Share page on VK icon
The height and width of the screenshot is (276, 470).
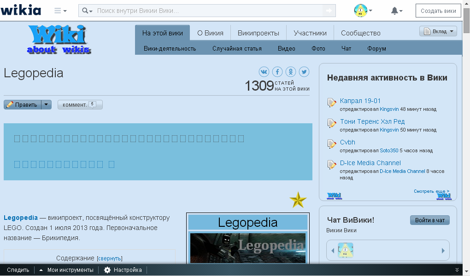point(264,72)
